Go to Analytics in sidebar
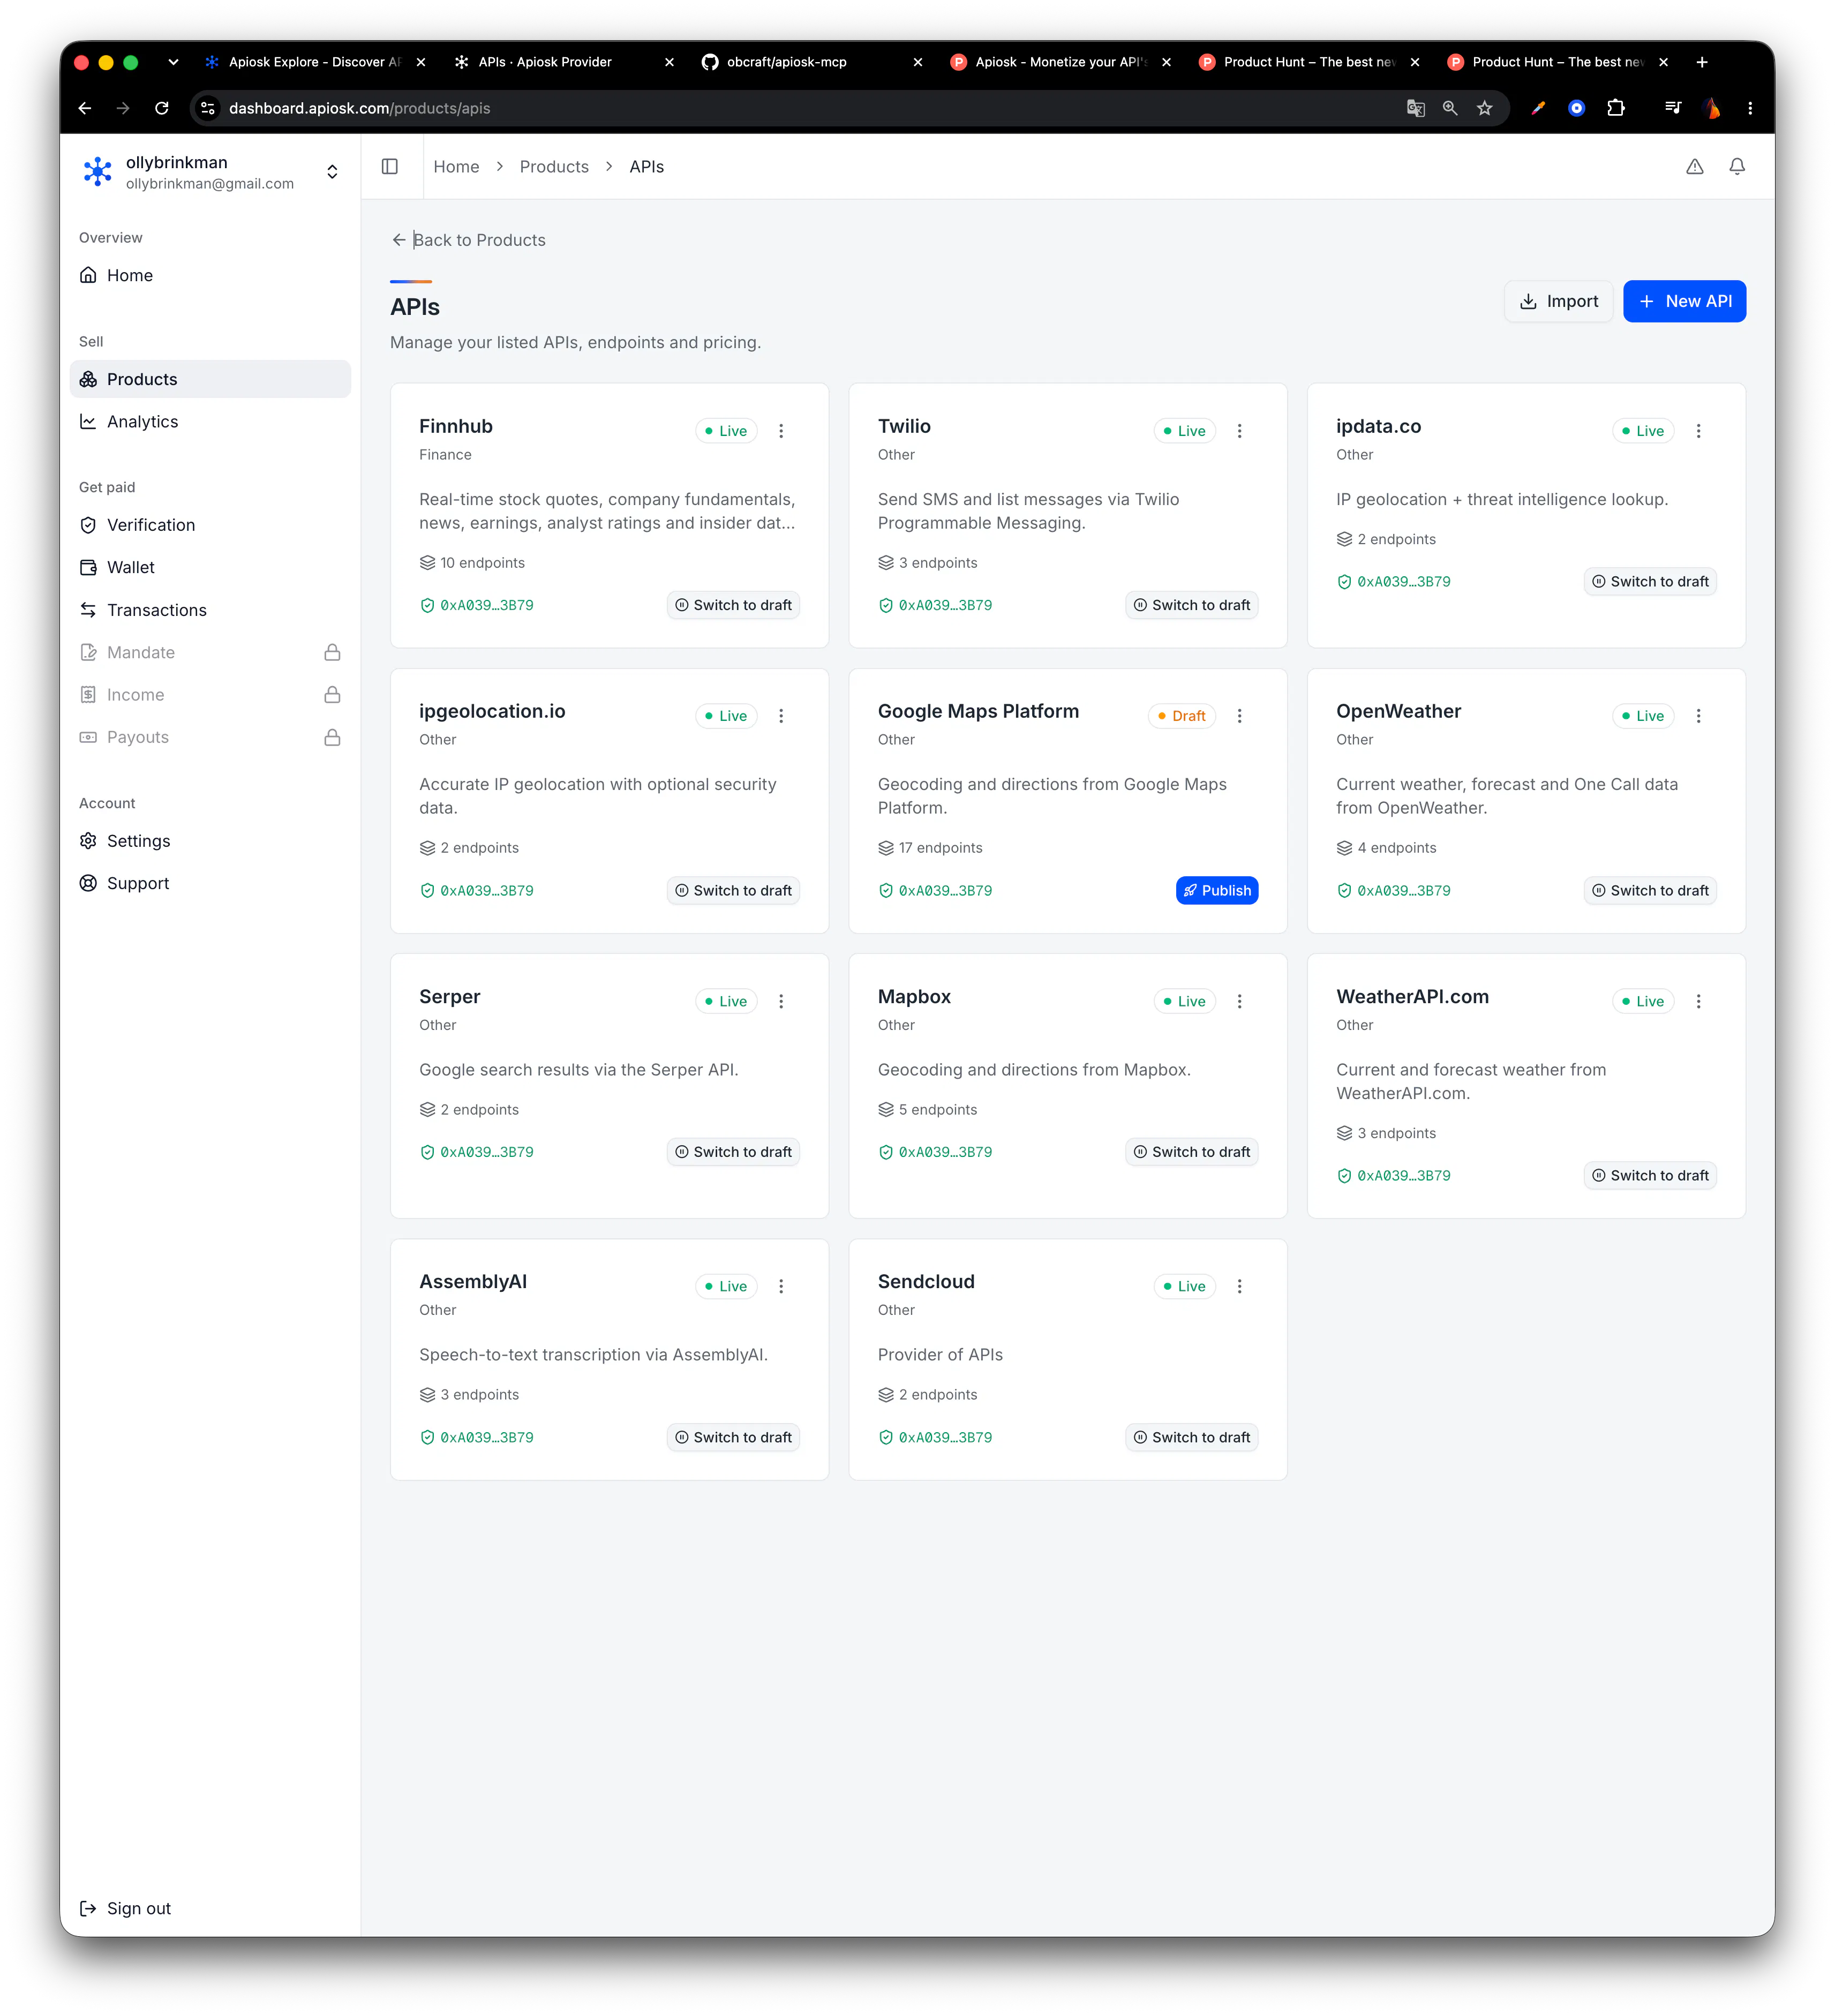The height and width of the screenshot is (2016, 1835). click(210, 422)
